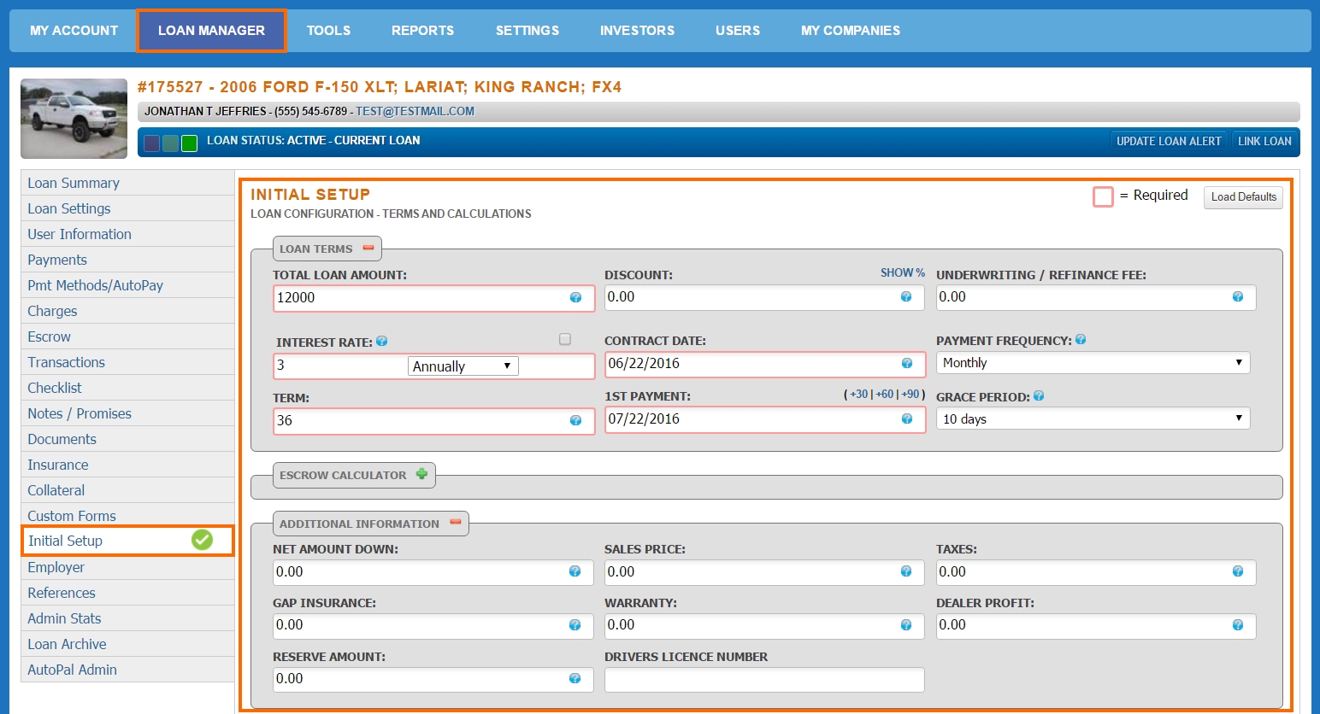Click the +60 first payment shortcut
The height and width of the screenshot is (714, 1320).
pyautogui.click(x=885, y=394)
